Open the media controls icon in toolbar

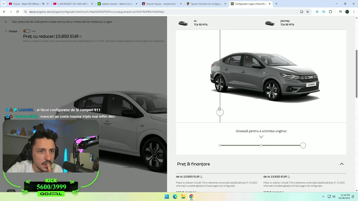pyautogui.click(x=340, y=12)
